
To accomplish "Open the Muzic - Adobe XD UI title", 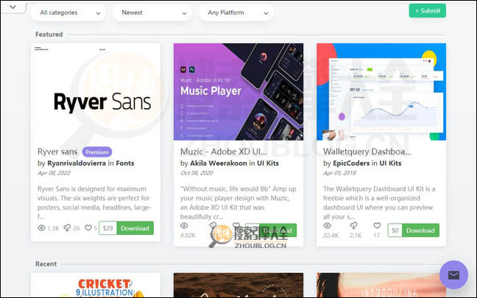I will pos(224,152).
